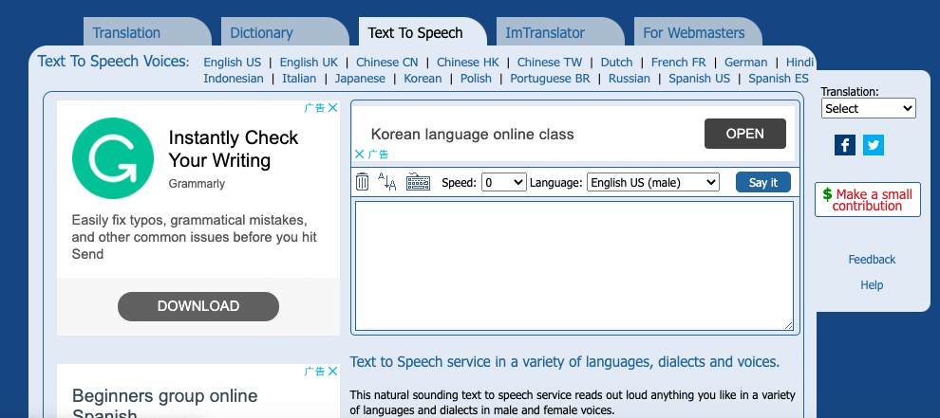940x418 pixels.
Task: Choose Portuguese BR voice link
Action: pos(550,79)
